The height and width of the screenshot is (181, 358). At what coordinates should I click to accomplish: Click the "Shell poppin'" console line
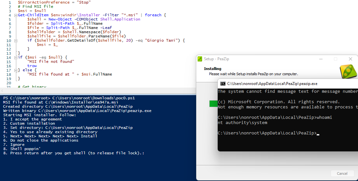tap(22, 149)
